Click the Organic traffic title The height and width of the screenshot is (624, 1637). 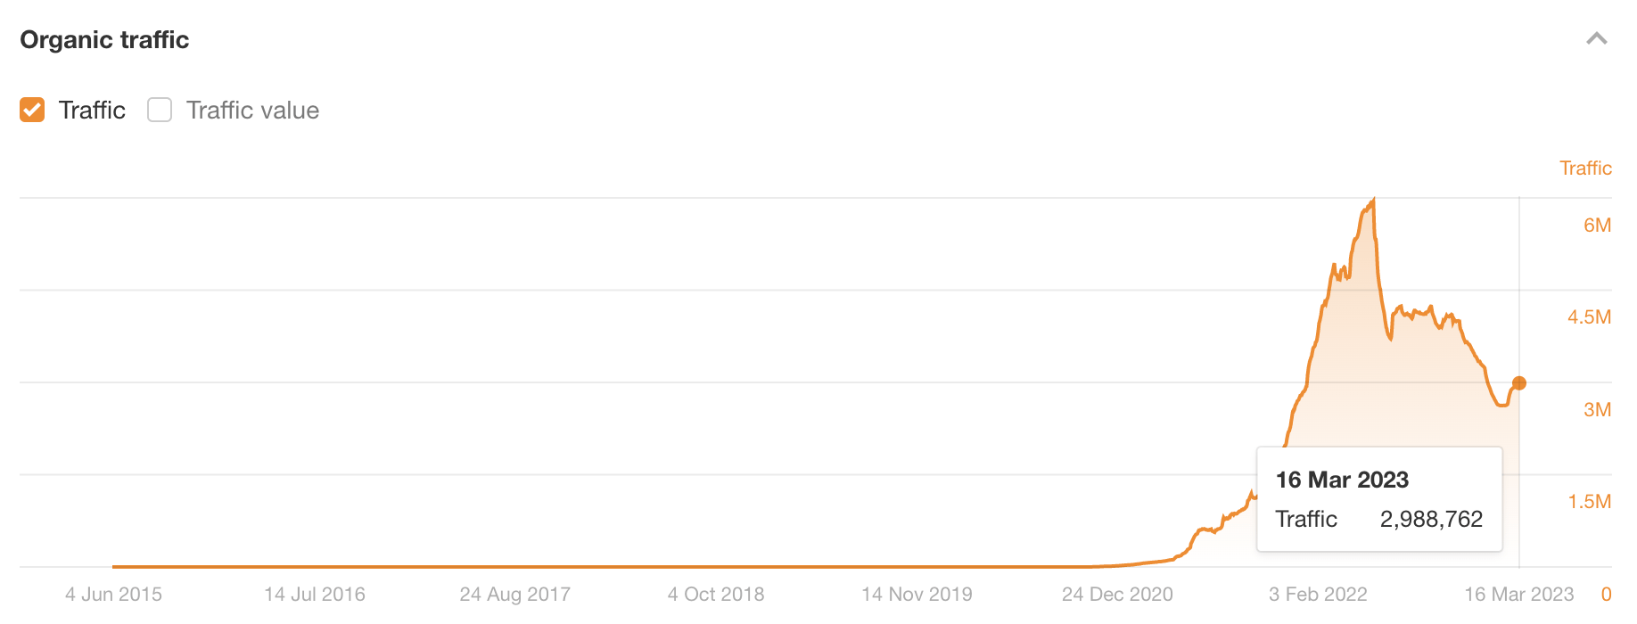[104, 39]
